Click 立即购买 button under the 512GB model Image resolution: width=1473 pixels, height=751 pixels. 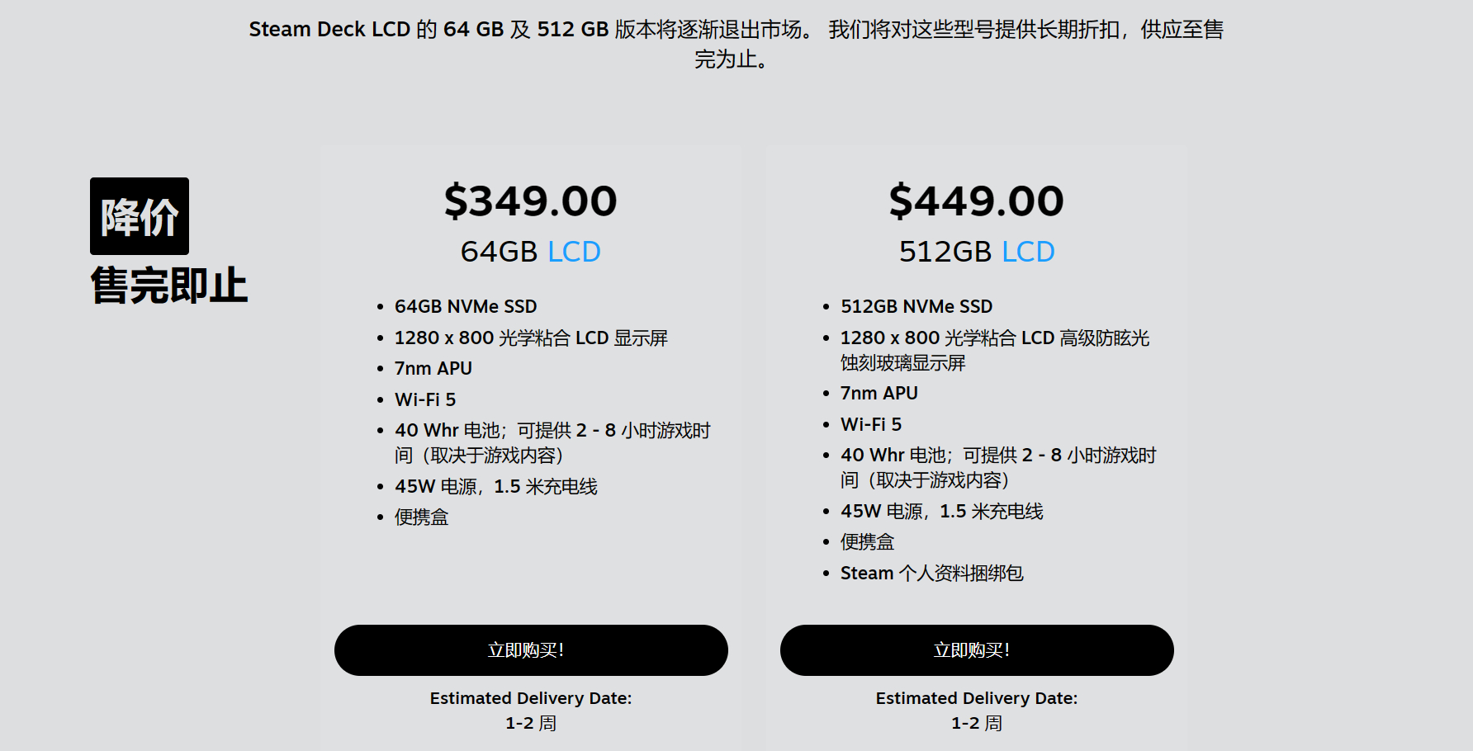pos(977,650)
